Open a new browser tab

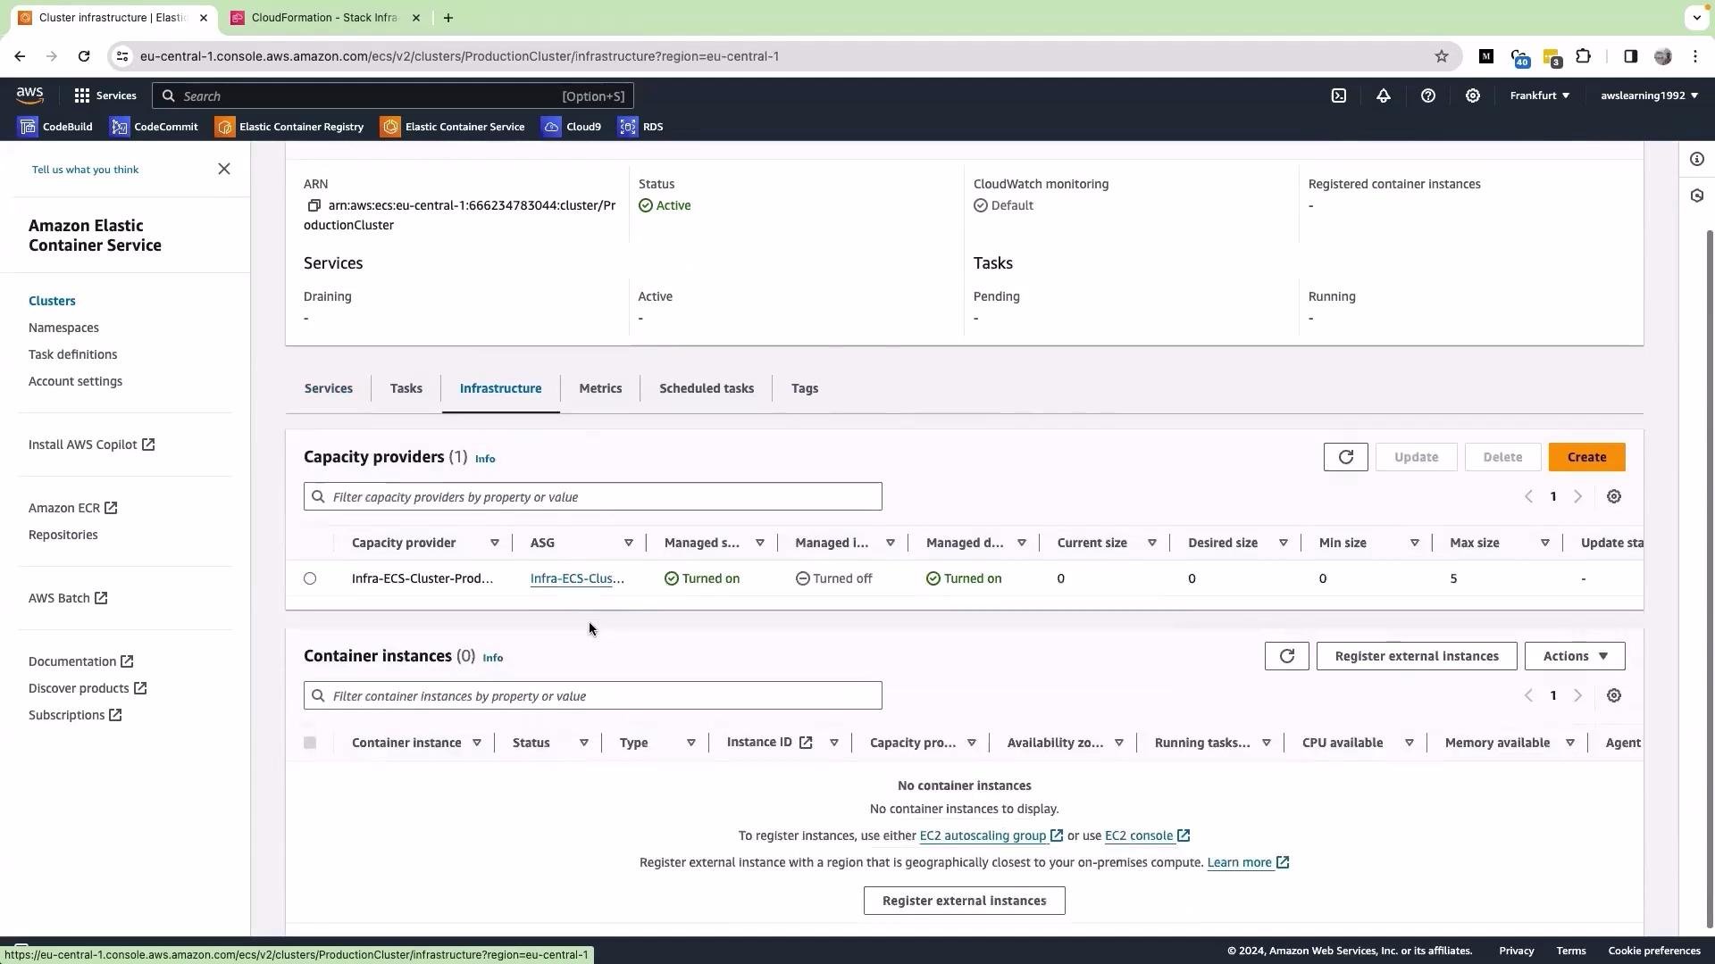pos(448,18)
